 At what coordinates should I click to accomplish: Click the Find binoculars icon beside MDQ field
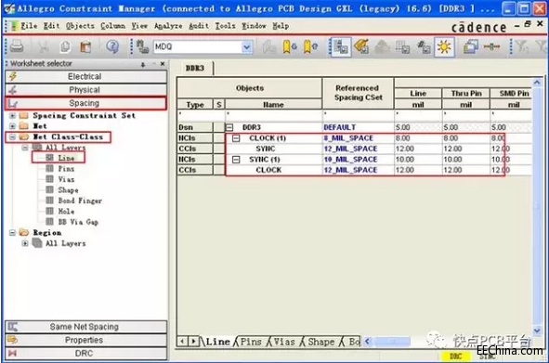(x=142, y=46)
